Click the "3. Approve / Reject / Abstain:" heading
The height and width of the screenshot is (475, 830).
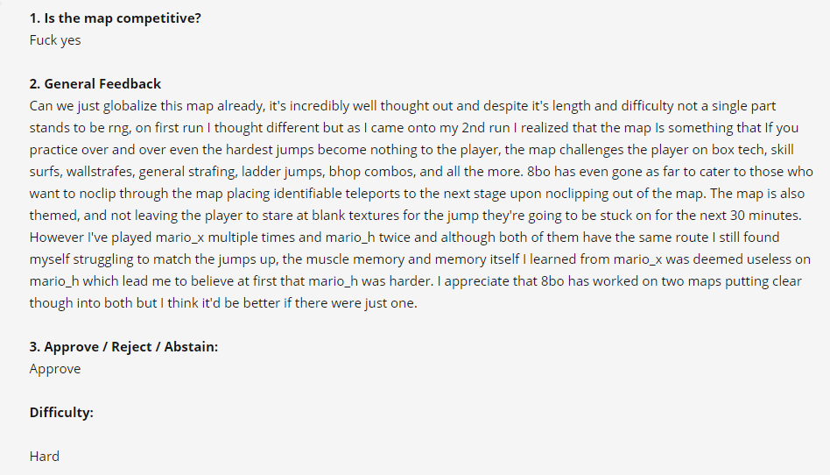[123, 347]
